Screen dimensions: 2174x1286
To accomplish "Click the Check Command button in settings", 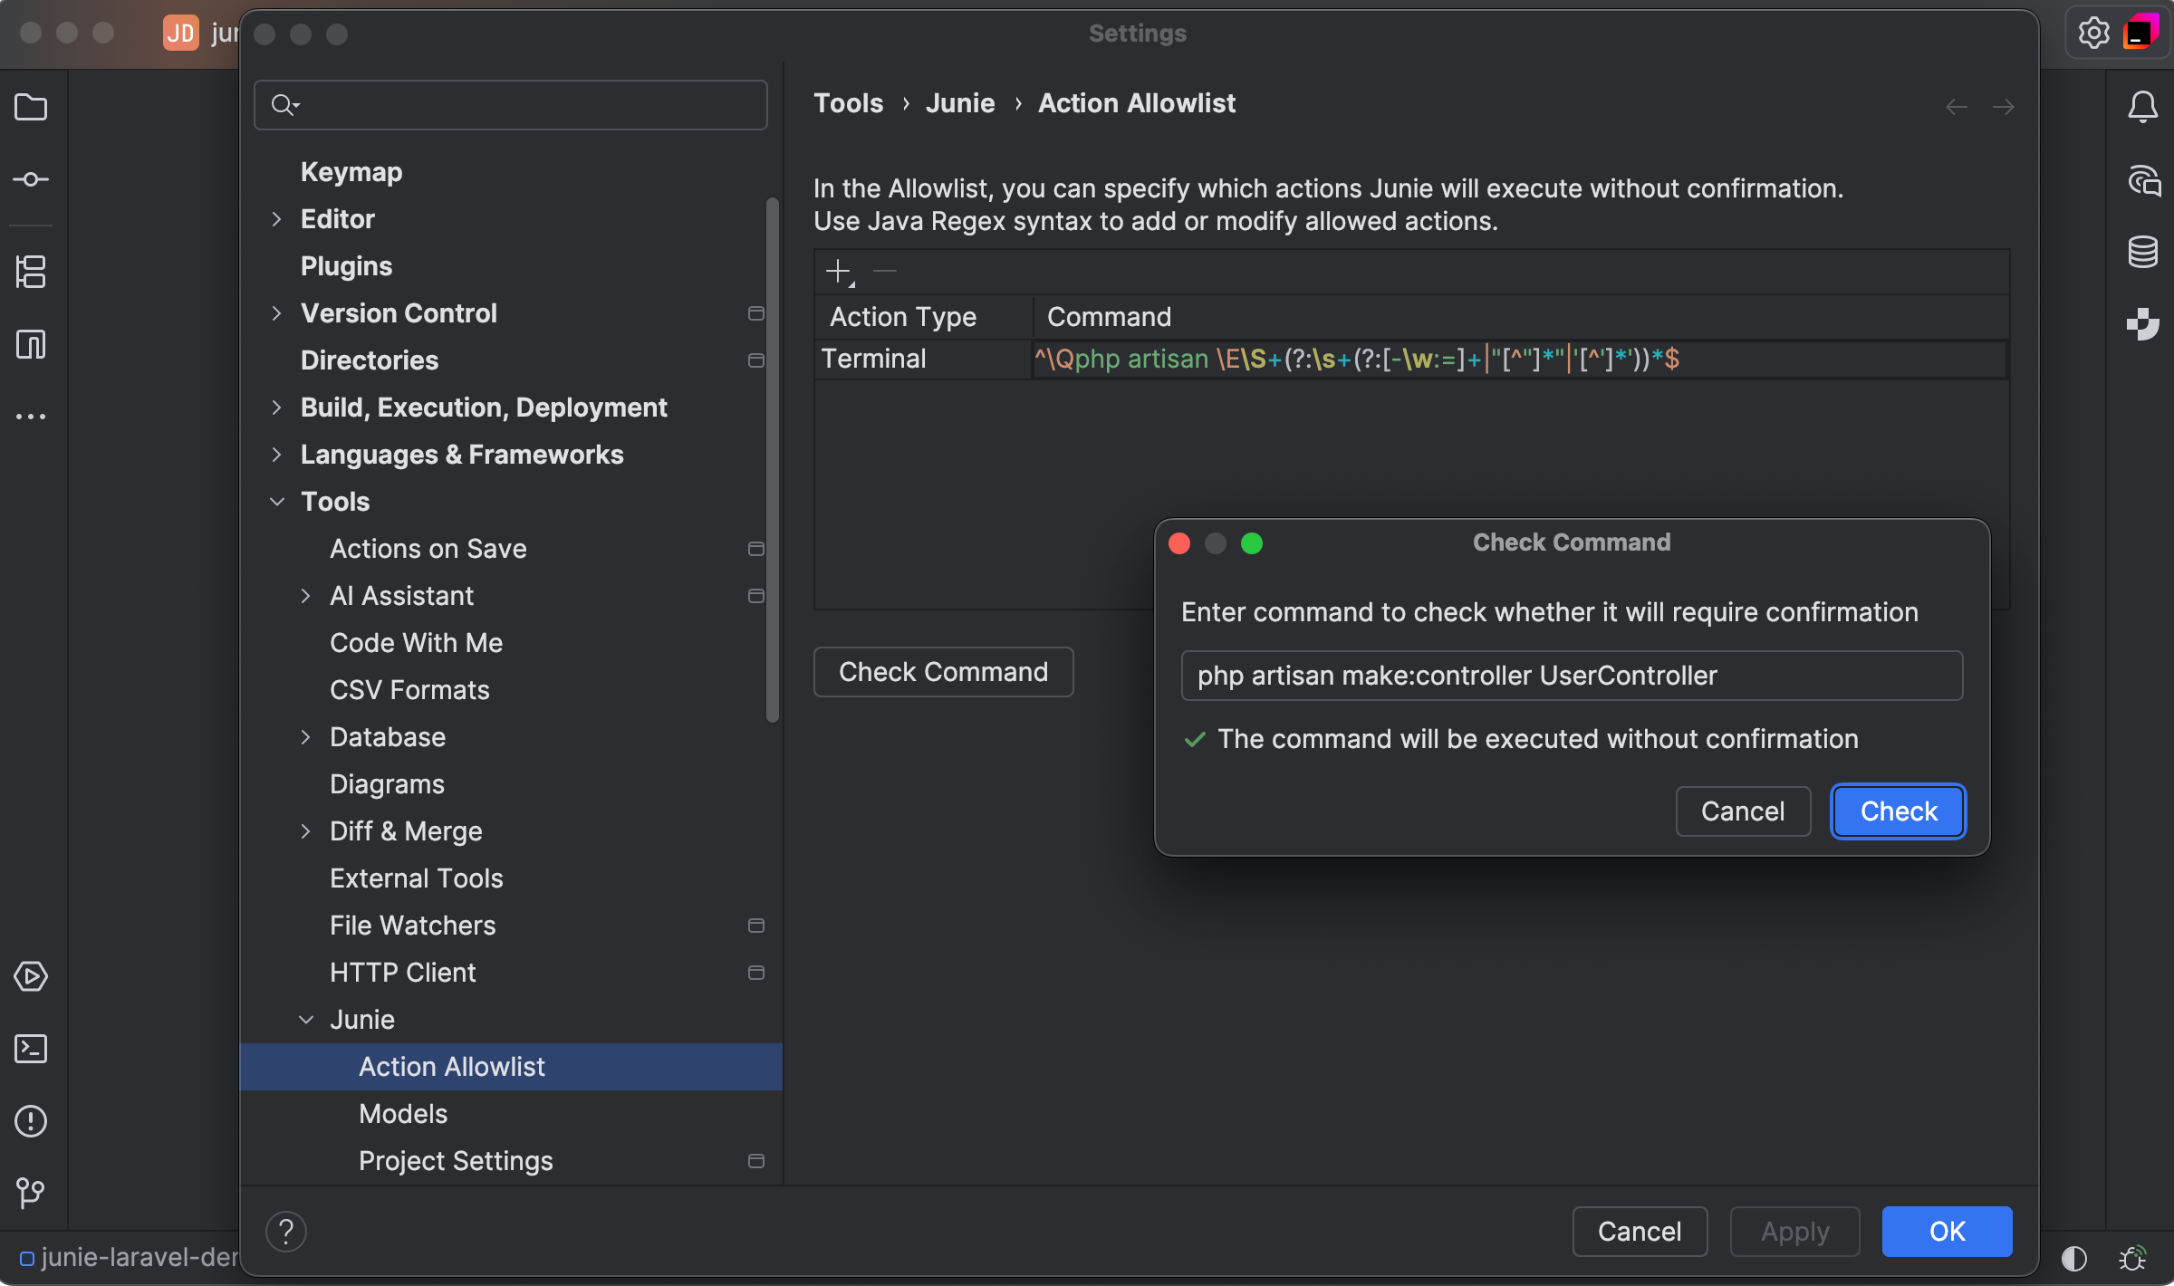I will click(x=943, y=672).
